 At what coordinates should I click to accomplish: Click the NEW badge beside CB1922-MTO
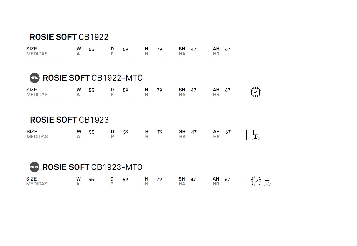[34, 78]
